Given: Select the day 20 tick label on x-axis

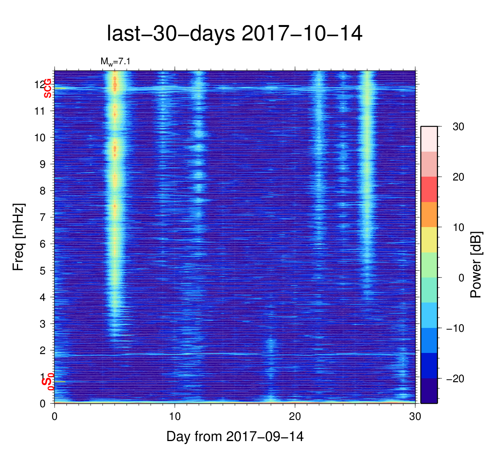Looking at the screenshot, I should coord(295,417).
